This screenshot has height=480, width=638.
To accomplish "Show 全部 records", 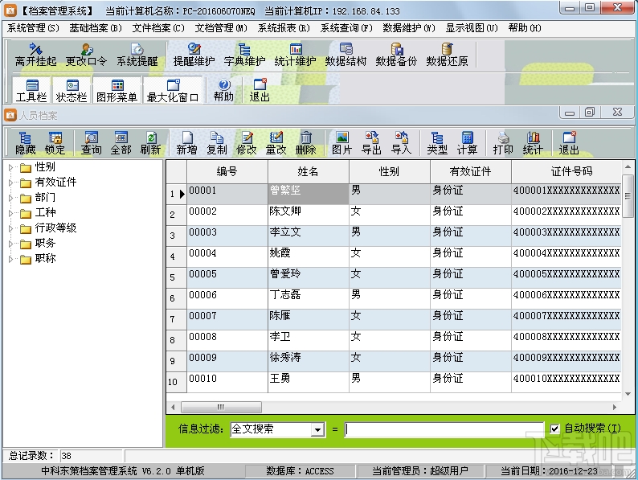I will pyautogui.click(x=121, y=143).
